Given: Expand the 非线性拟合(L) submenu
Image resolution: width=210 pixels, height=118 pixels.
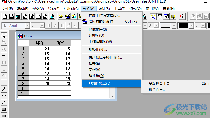Looking at the screenshot, I should click(x=111, y=84).
